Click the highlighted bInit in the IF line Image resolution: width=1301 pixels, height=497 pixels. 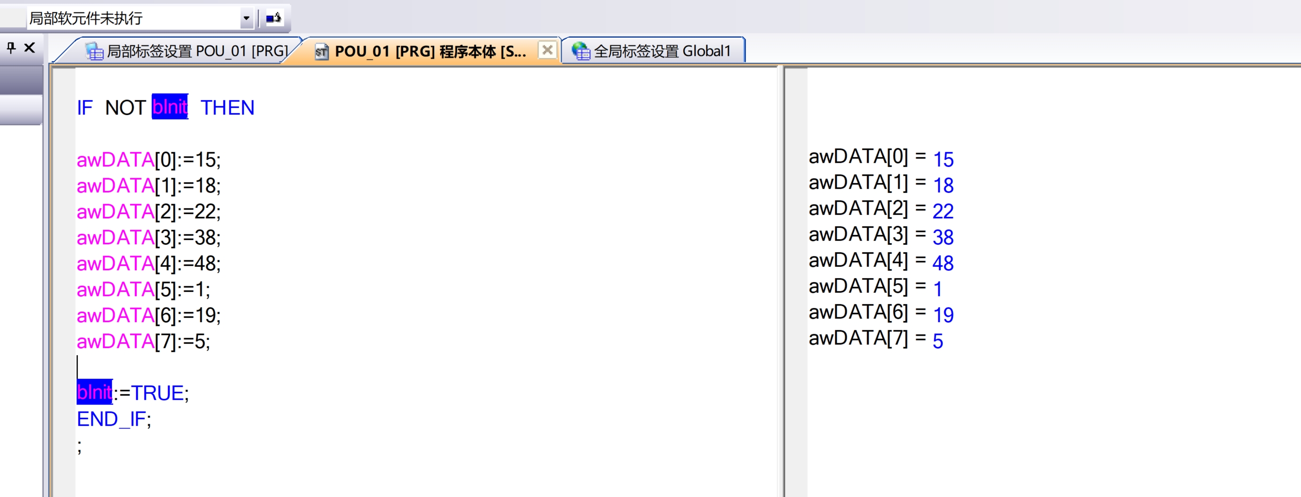coord(170,107)
